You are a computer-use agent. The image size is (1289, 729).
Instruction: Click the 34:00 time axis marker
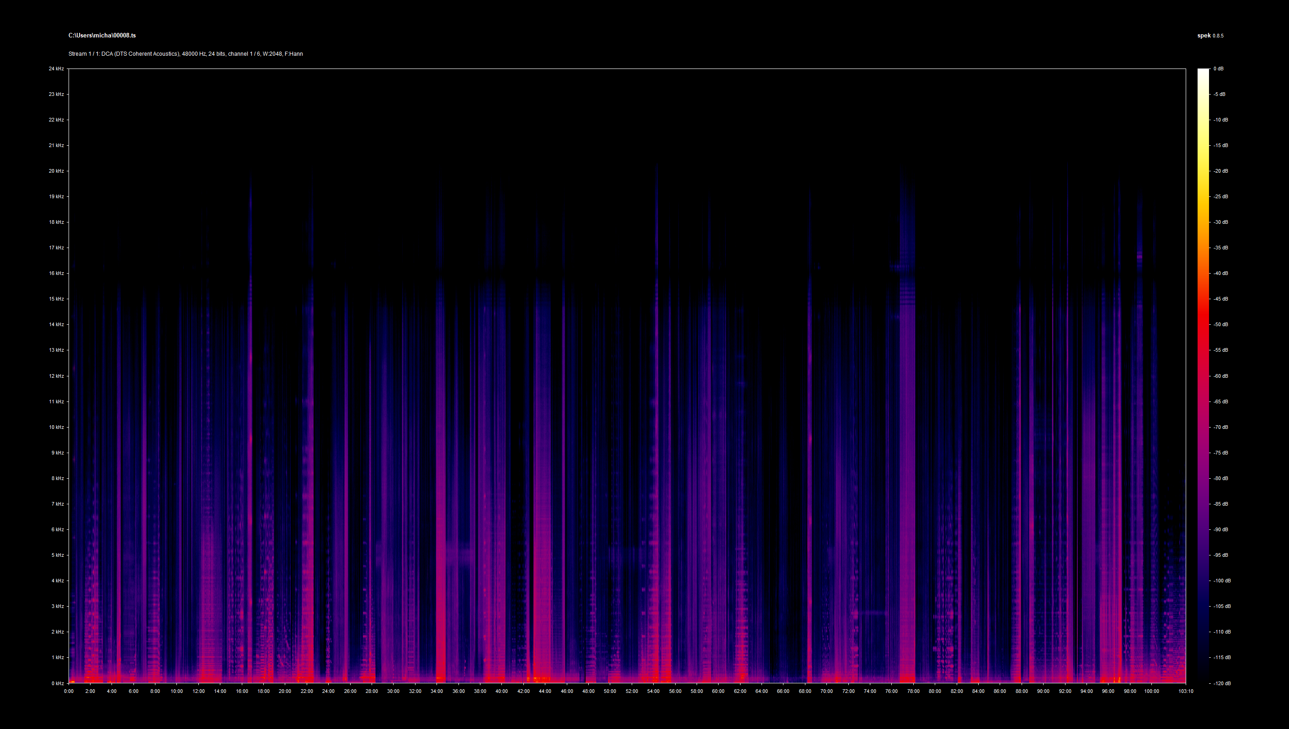tap(437, 692)
